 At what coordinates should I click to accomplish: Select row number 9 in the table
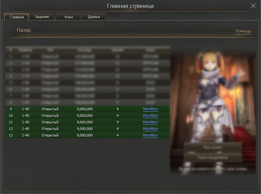11,109
